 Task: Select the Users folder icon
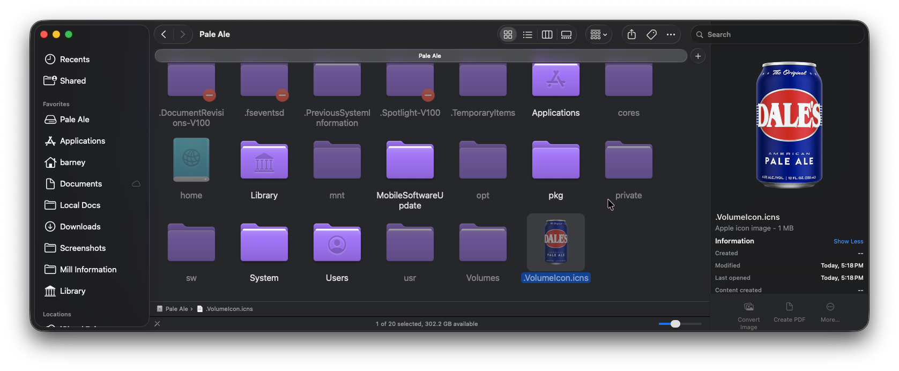pos(337,243)
